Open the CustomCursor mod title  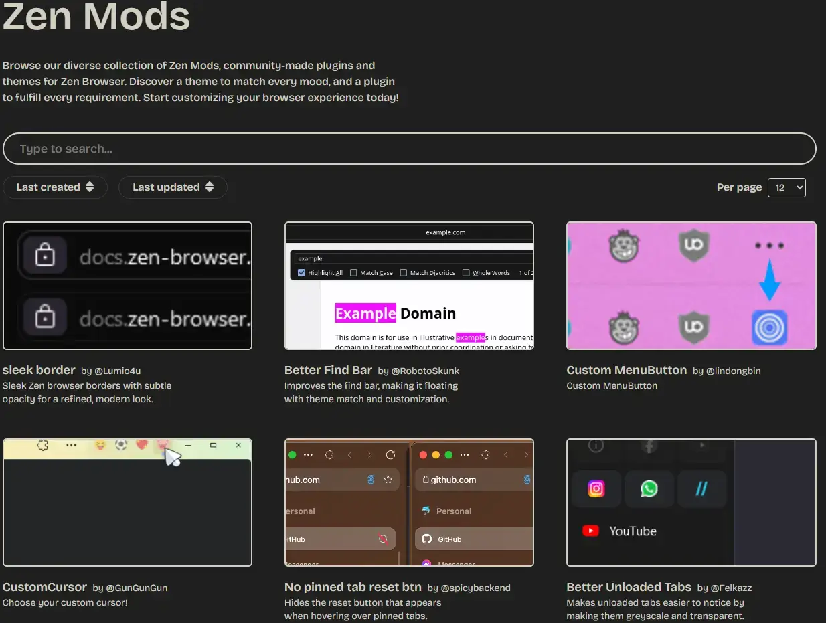45,587
